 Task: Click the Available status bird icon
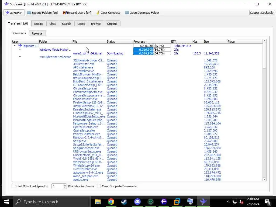(7, 13)
